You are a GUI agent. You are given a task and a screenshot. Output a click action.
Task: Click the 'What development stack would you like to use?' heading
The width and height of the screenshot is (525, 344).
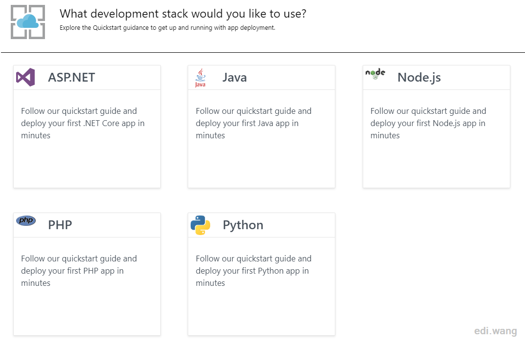(183, 14)
